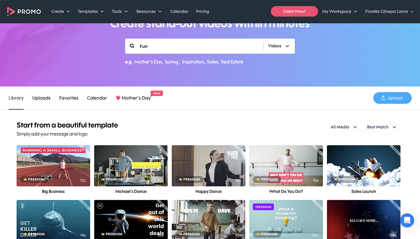Screen dimensions: 420x239
Task: Click the crown Premium badge on Sales Launch
Action: click(344, 179)
